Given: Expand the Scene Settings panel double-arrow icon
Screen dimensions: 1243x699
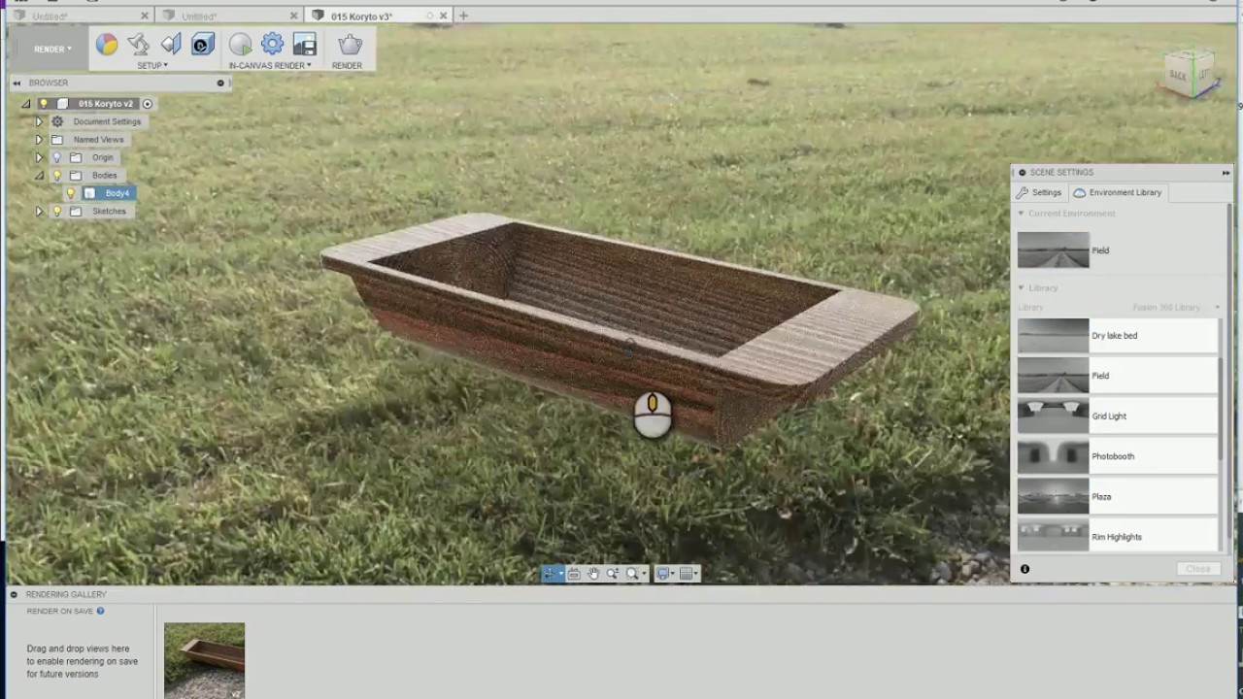Looking at the screenshot, I should coord(1226,173).
